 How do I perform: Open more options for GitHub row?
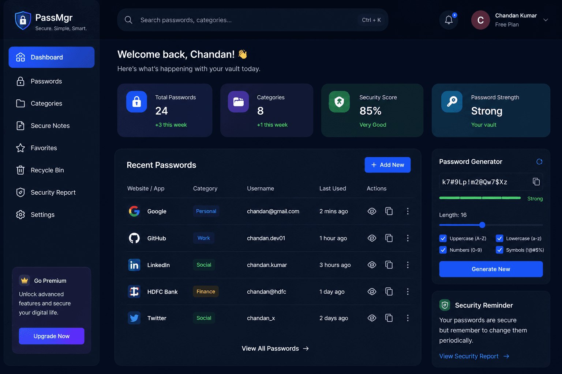[408, 238]
